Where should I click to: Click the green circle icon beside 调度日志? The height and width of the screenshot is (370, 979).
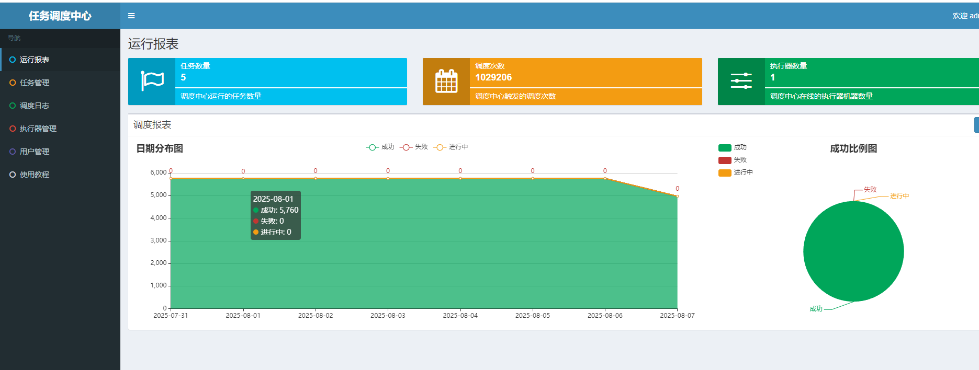[x=13, y=106]
